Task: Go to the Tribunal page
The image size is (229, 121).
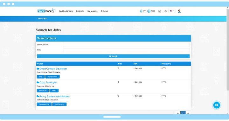Action: pyautogui.click(x=104, y=11)
